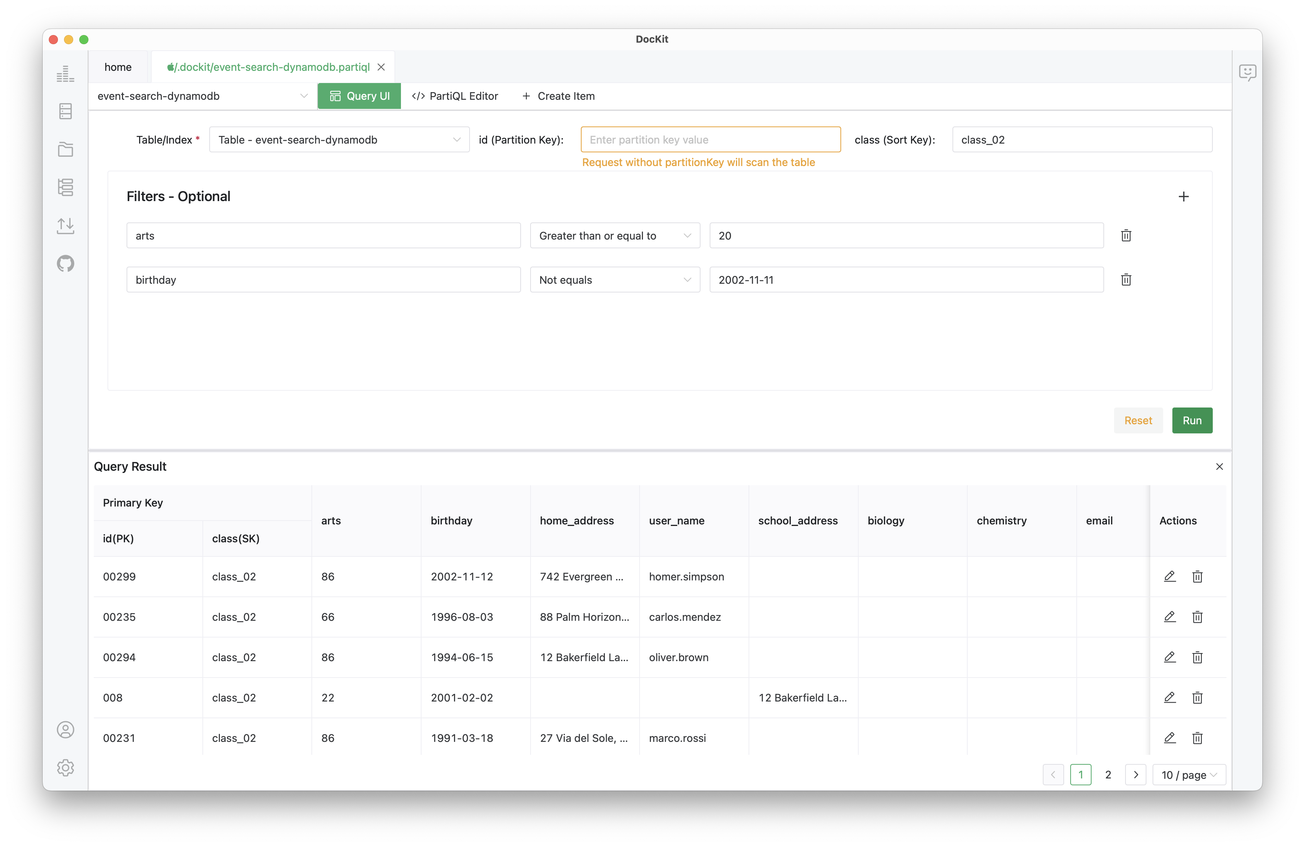Edit the record with id 00299
Viewport: 1305px width, 847px height.
1170,576
